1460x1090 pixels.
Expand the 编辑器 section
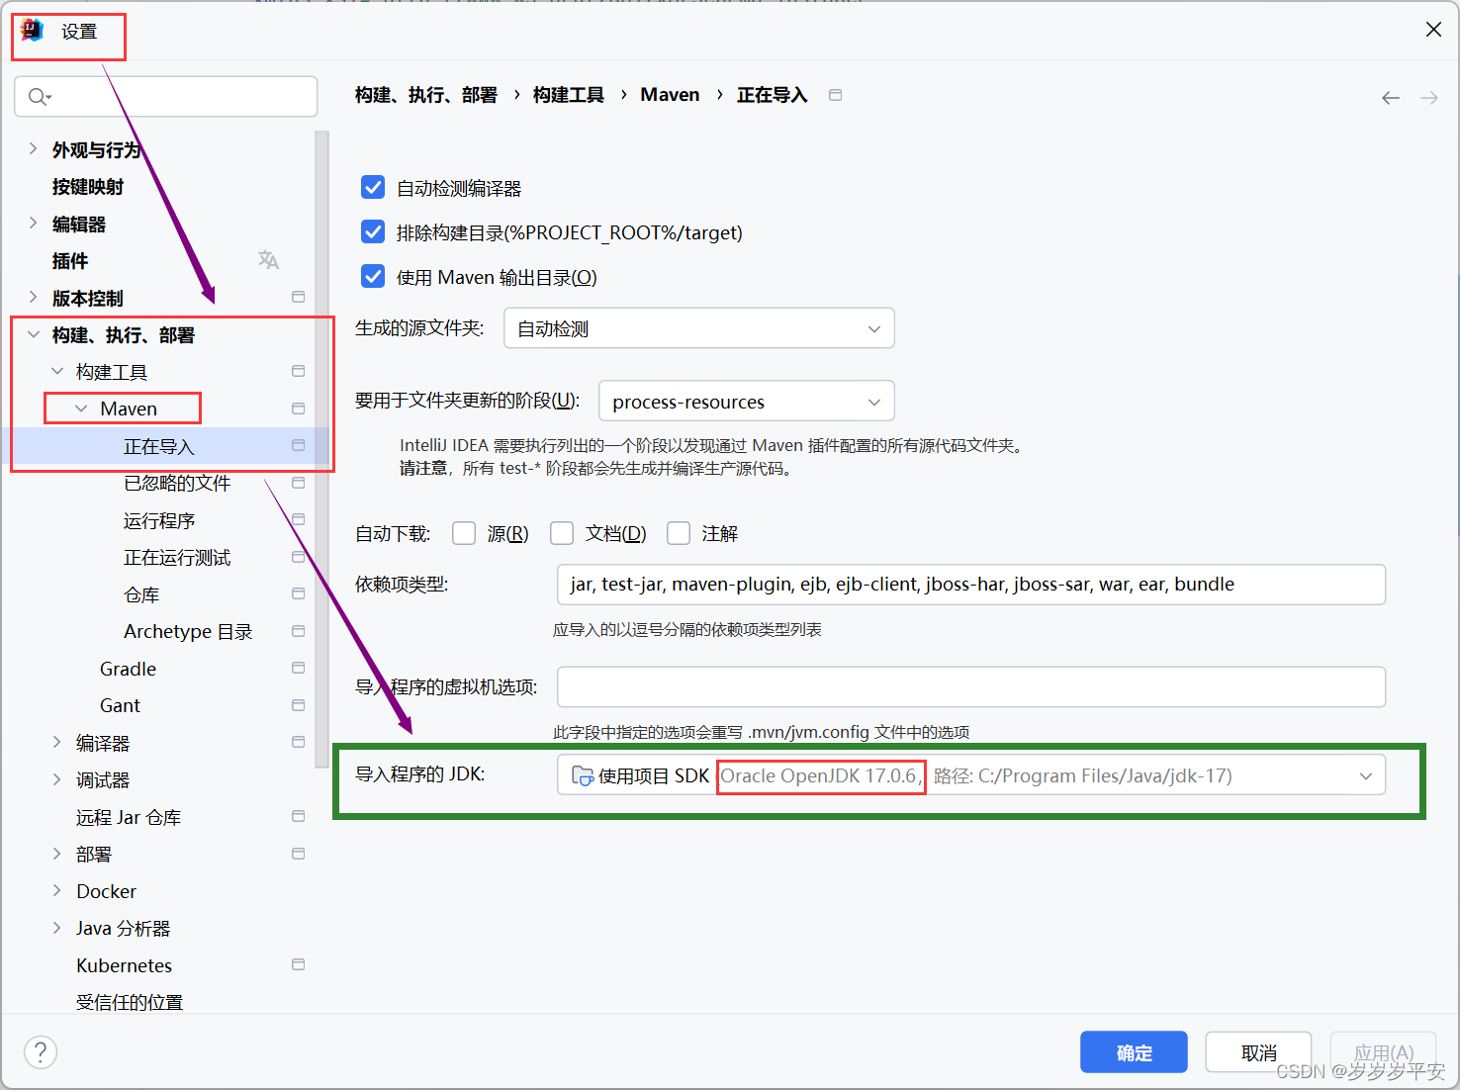pos(33,224)
